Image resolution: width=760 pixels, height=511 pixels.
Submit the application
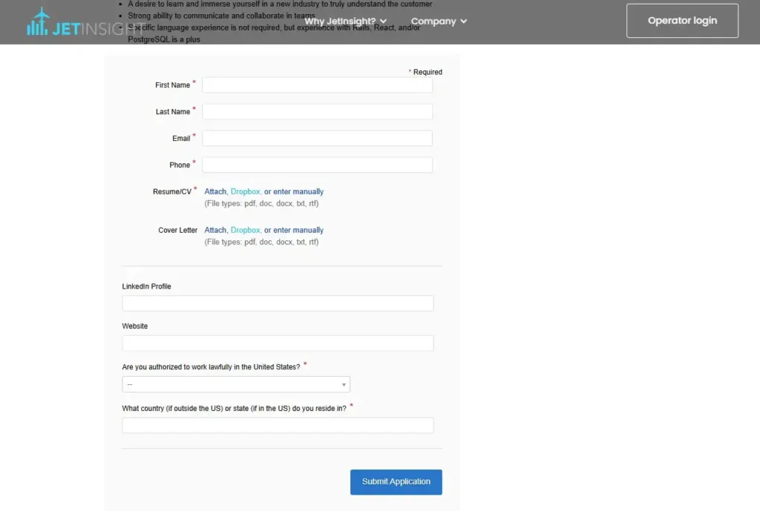pos(396,481)
